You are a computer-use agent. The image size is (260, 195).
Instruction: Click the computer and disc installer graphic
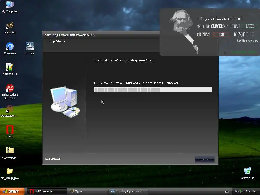[65, 102]
